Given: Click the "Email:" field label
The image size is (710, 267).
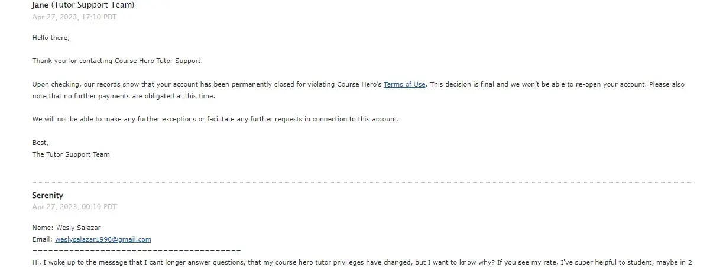Looking at the screenshot, I should [x=42, y=239].
